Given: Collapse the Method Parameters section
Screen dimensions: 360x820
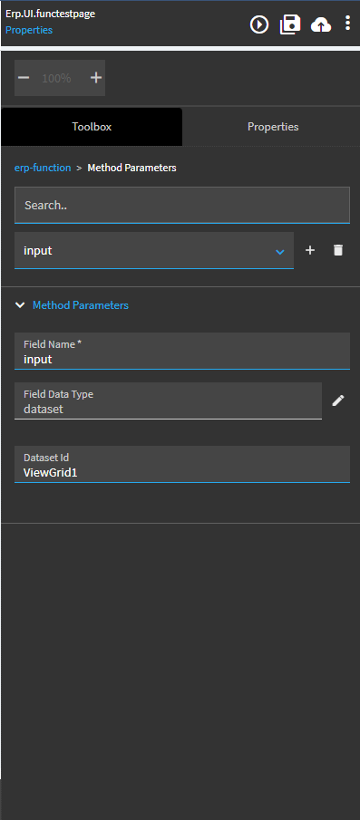Looking at the screenshot, I should pos(20,304).
